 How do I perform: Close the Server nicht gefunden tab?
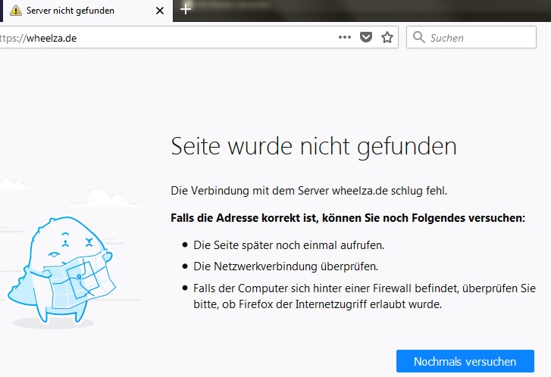pyautogui.click(x=160, y=11)
